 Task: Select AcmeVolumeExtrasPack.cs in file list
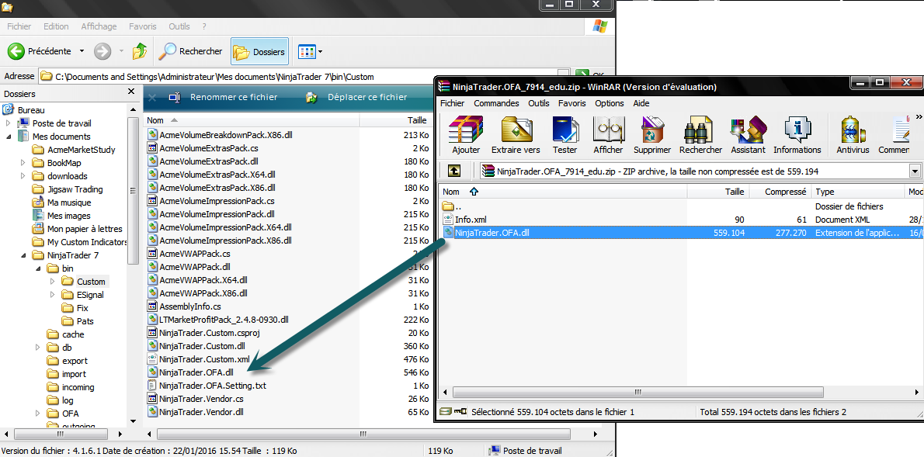(x=209, y=148)
